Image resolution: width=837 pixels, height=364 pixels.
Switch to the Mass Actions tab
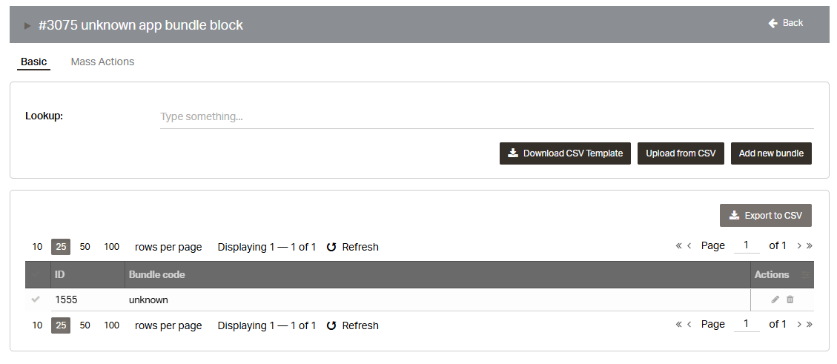102,62
